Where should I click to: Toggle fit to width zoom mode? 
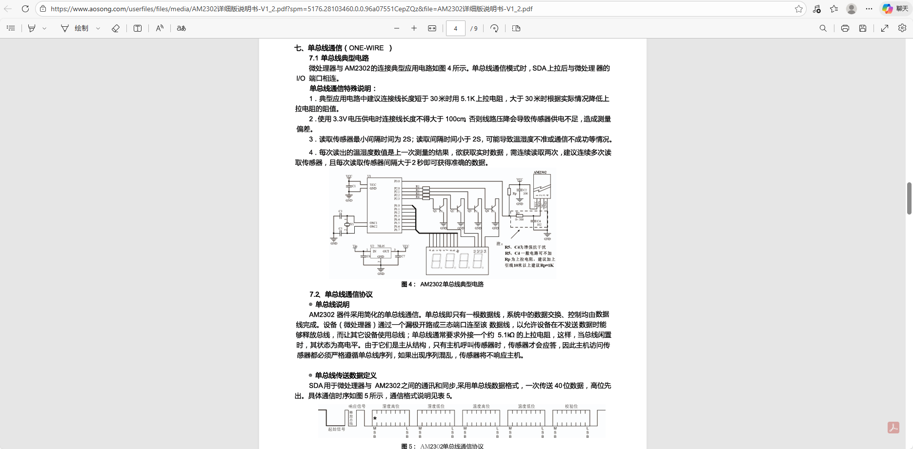point(432,28)
